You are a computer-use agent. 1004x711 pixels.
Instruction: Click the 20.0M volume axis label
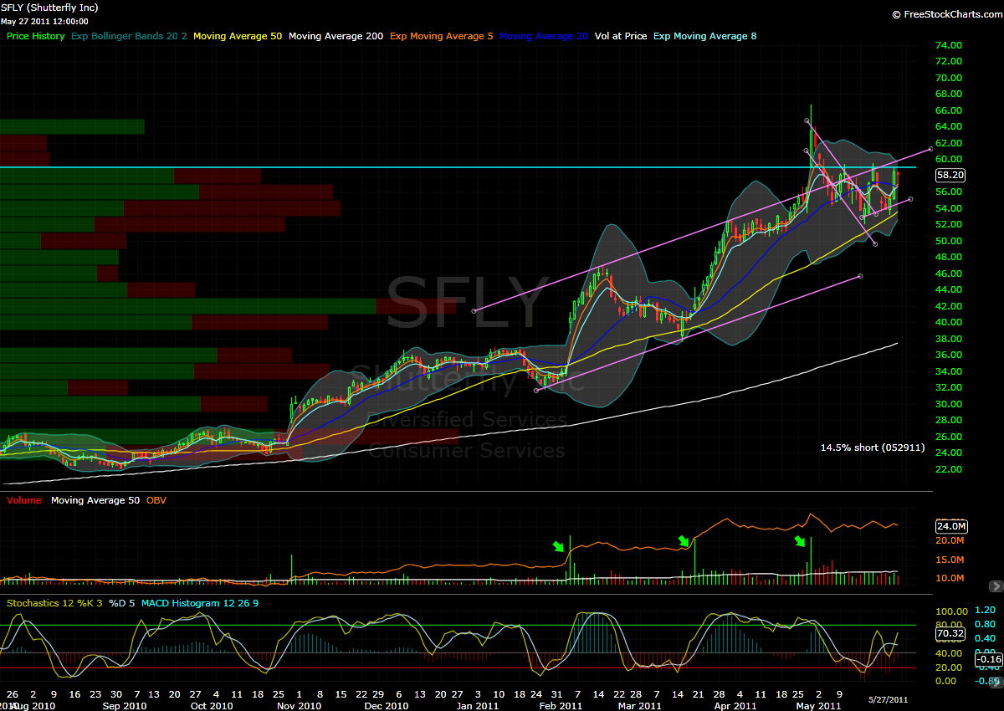coord(951,542)
